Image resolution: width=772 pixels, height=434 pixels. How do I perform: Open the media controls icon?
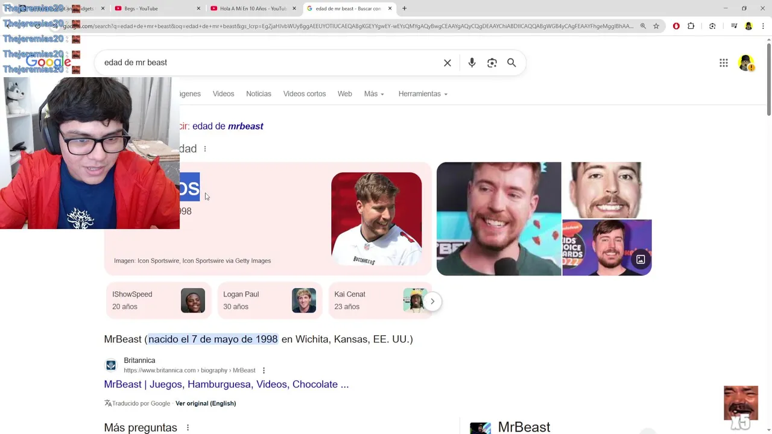[734, 26]
